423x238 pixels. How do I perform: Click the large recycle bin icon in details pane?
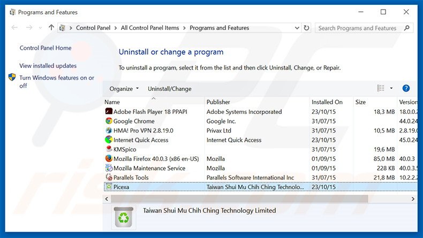pos(124,218)
